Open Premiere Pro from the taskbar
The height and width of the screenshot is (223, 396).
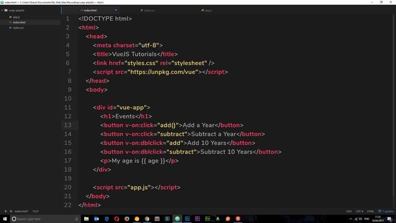click(197, 219)
